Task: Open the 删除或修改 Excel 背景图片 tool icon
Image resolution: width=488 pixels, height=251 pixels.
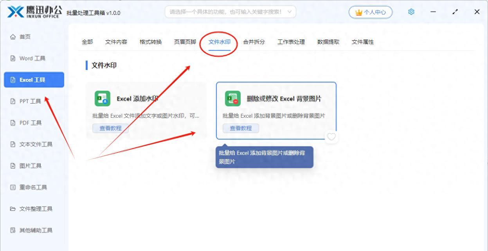Action: [x=233, y=99]
